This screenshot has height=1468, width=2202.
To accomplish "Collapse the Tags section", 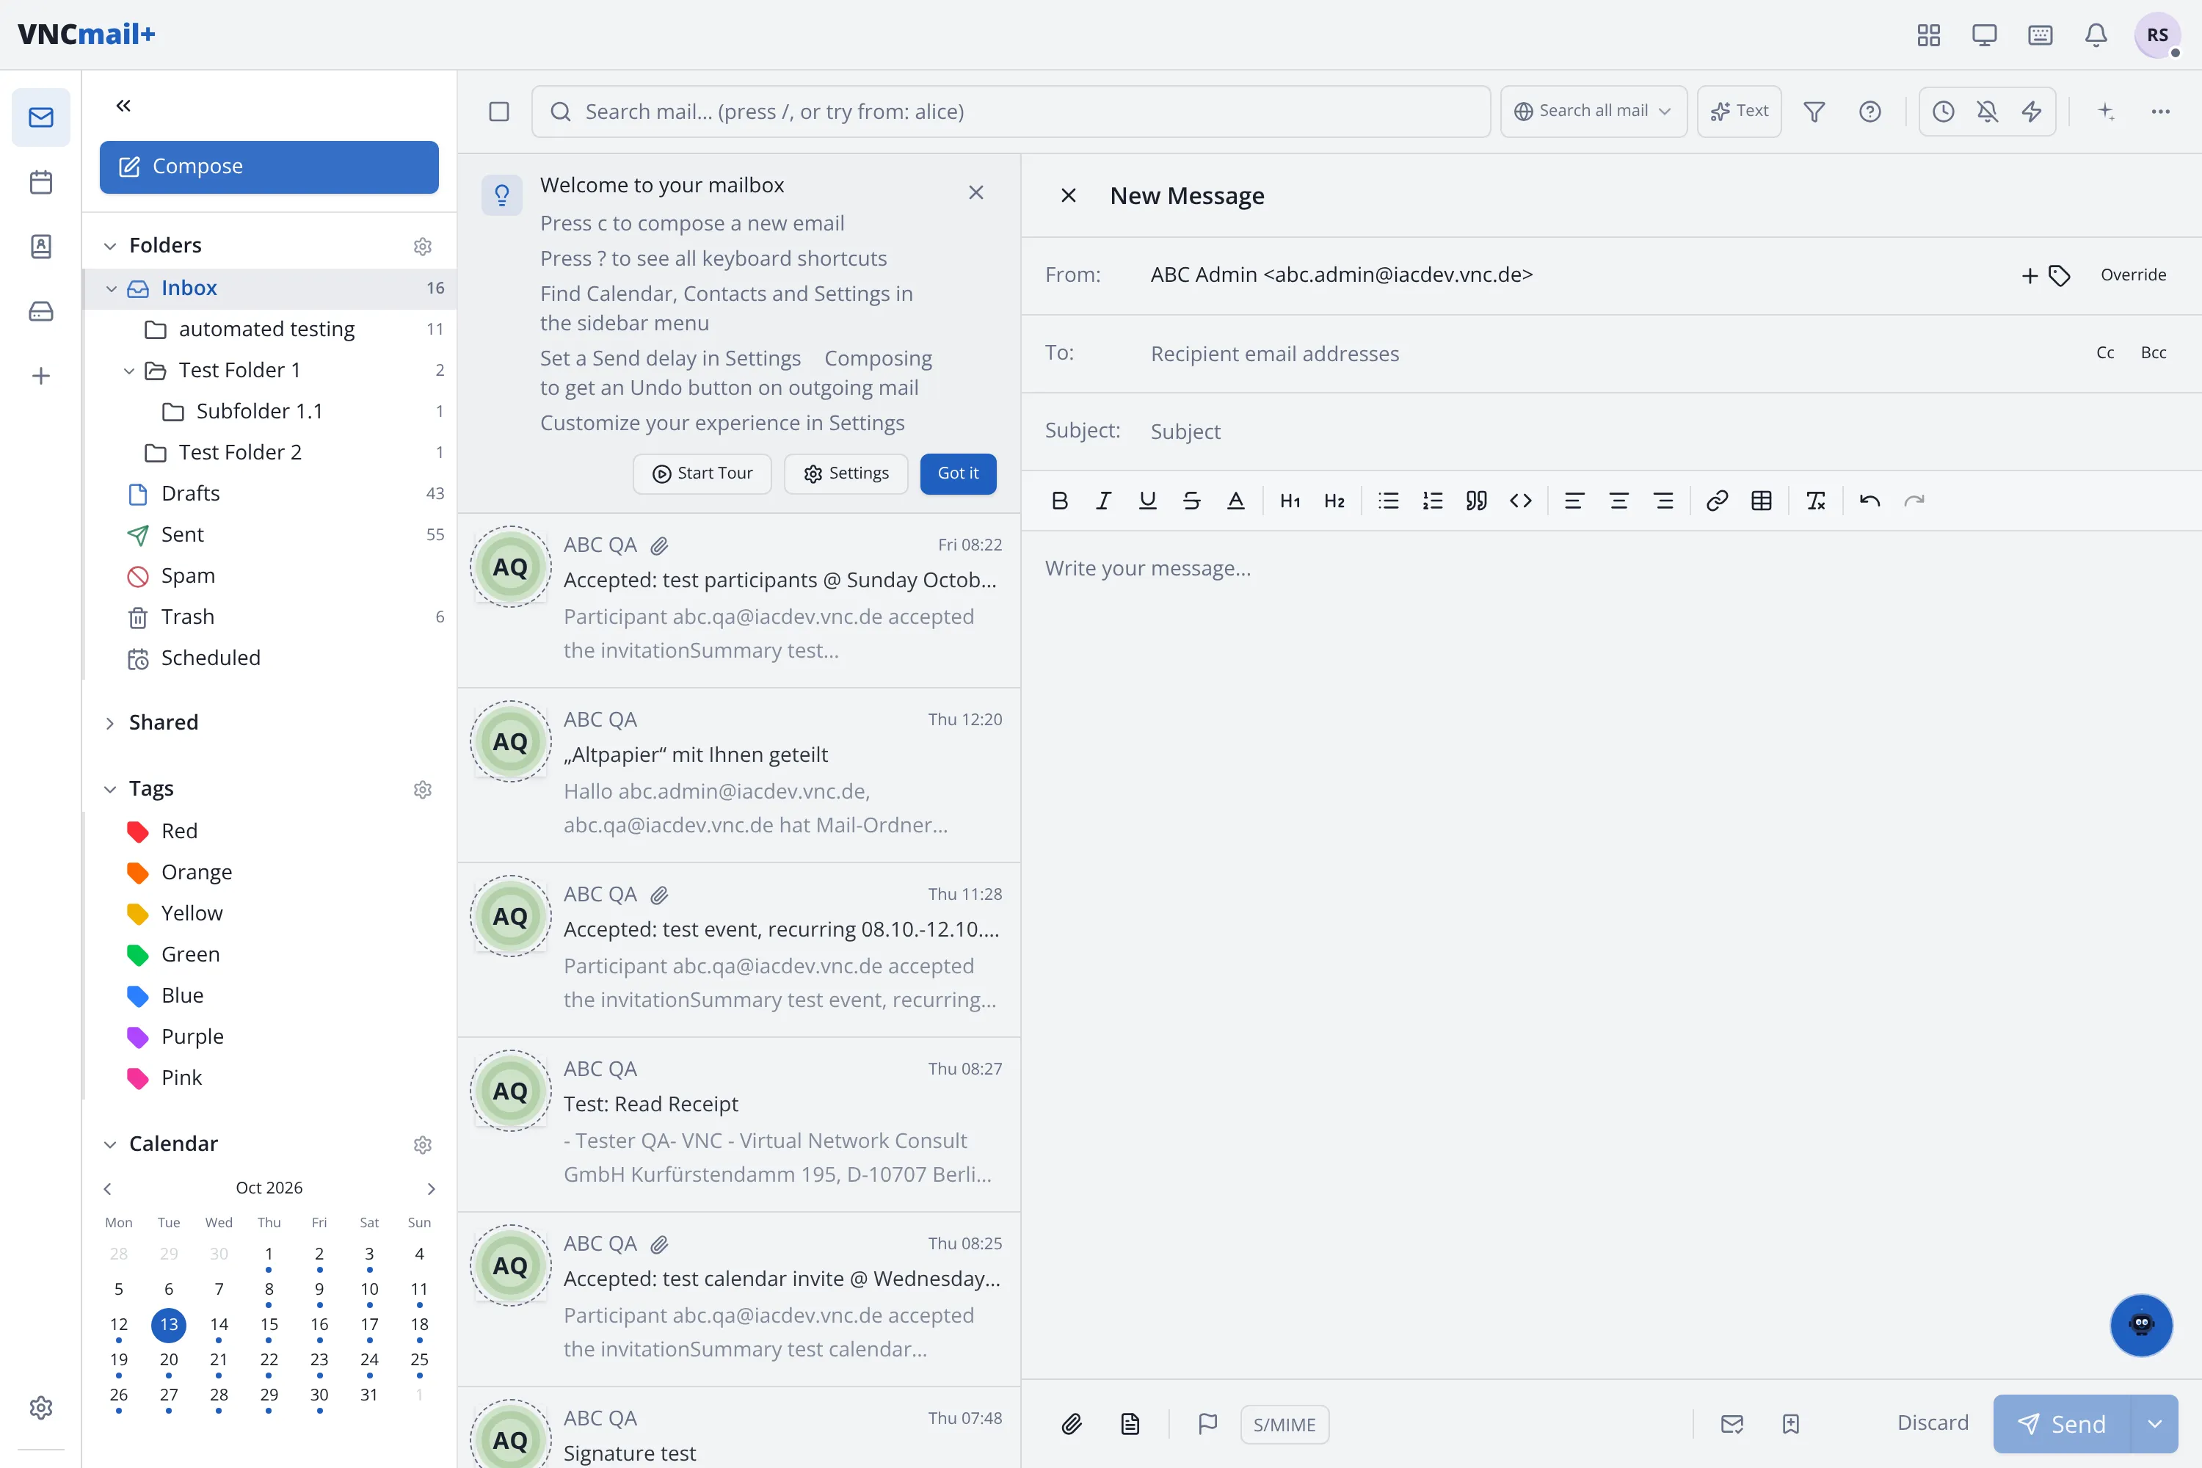I will tap(111, 789).
